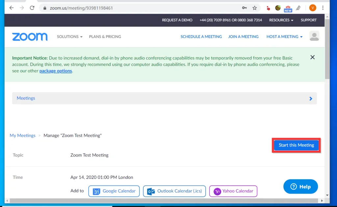Image resolution: width=337 pixels, height=207 pixels.
Task: Open Plans & Pricing page
Action: [x=105, y=37]
